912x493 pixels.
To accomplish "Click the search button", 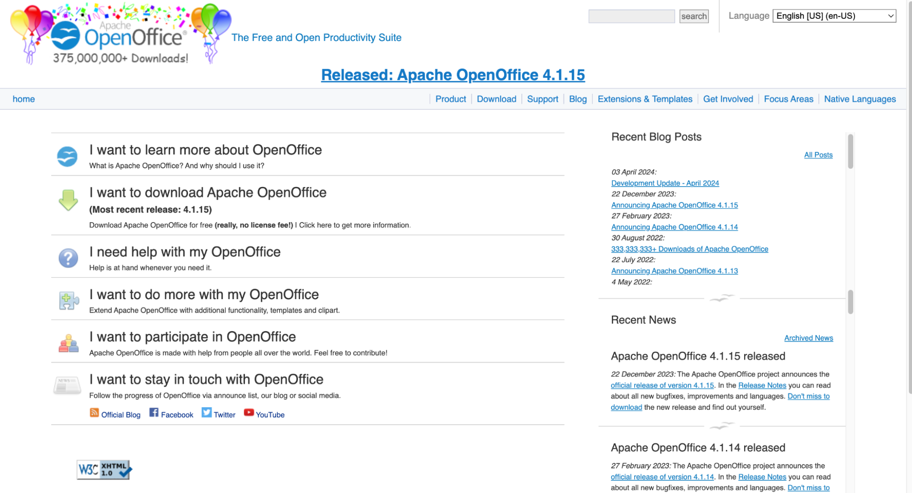I will [x=693, y=16].
